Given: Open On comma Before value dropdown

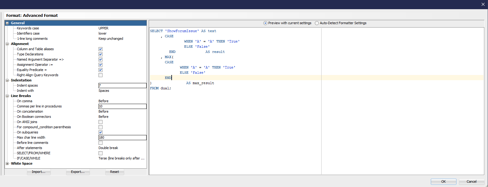Looking at the screenshot, I should 103,101.
